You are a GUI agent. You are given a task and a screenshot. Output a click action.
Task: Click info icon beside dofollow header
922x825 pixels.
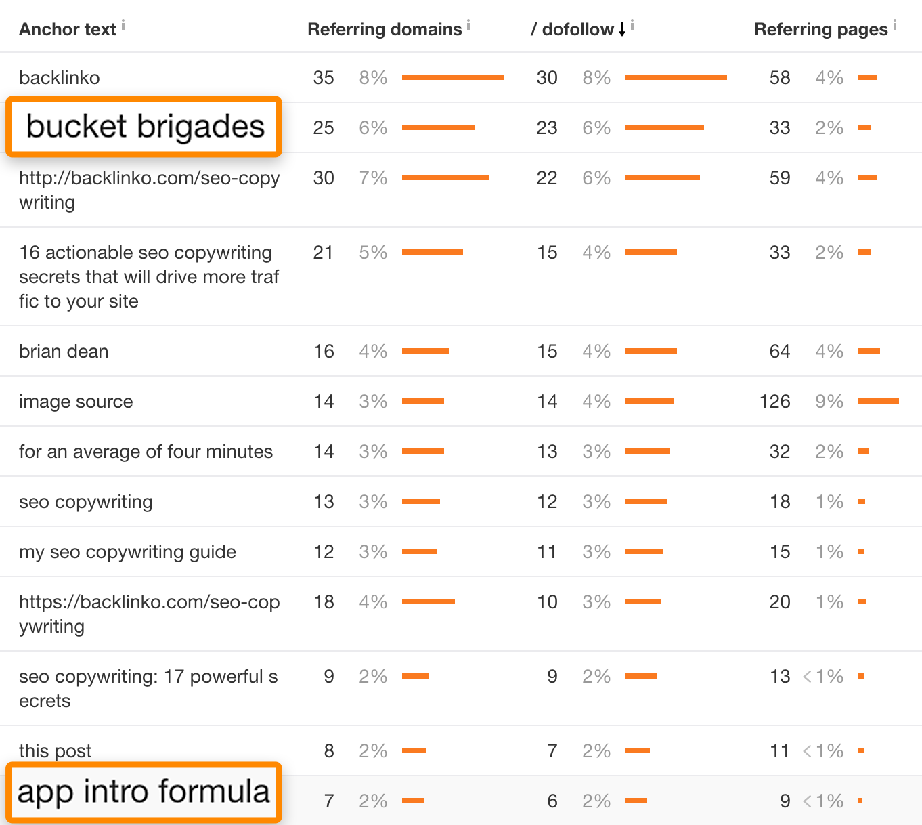[632, 26]
